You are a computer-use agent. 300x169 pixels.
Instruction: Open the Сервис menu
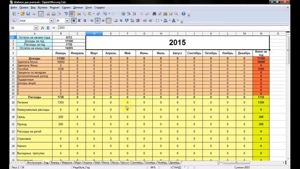tap(66, 8)
